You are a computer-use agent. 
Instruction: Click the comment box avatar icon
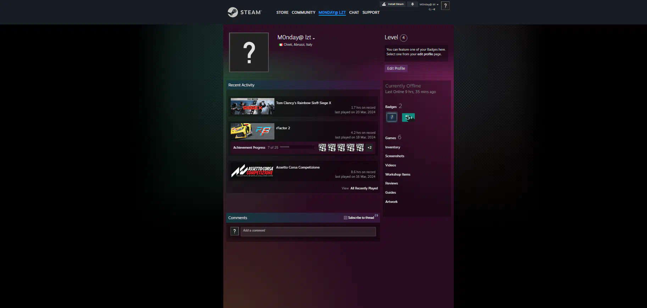point(235,231)
